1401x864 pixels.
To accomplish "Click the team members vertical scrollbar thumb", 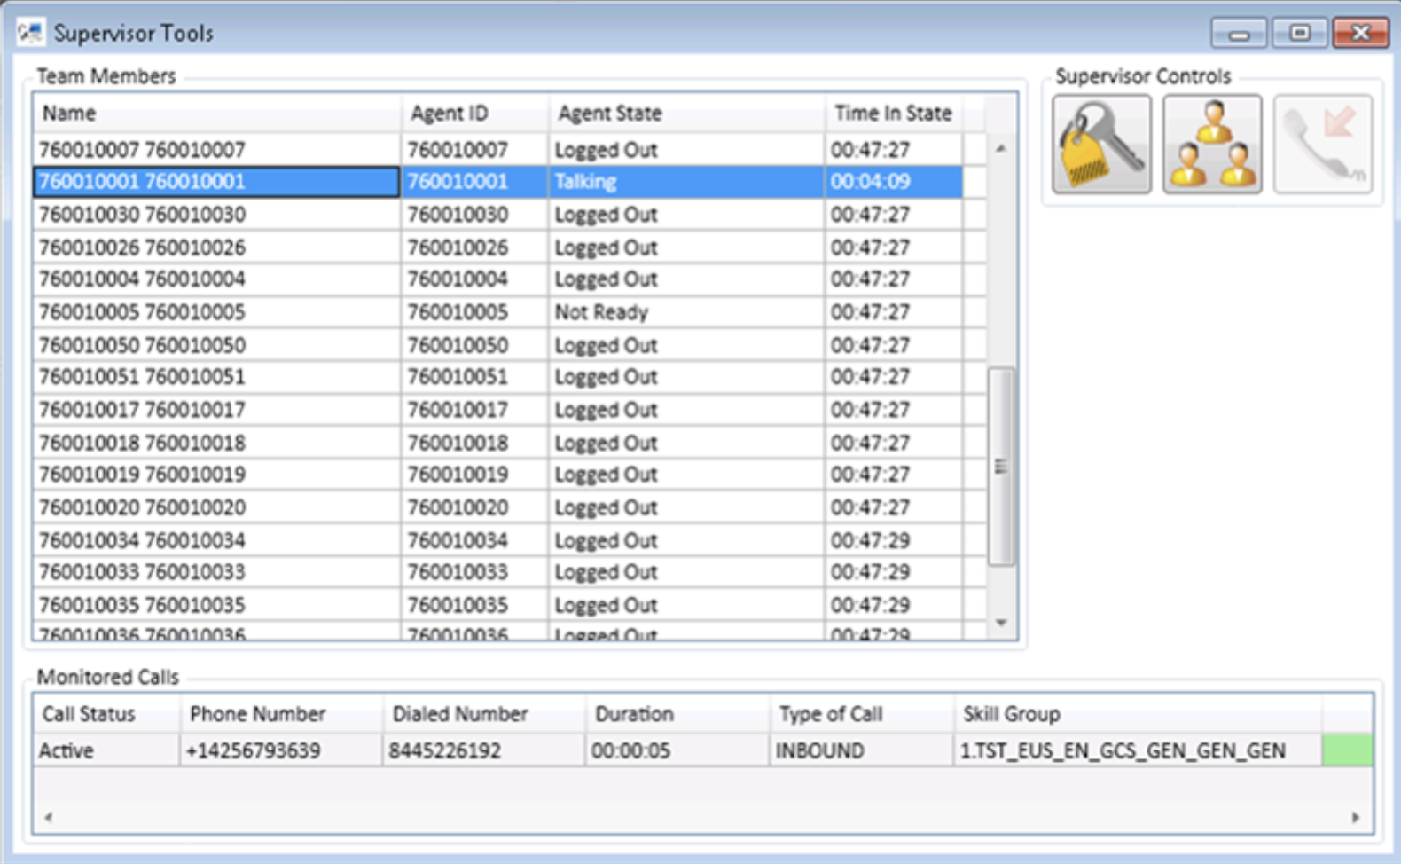I will (x=1001, y=466).
